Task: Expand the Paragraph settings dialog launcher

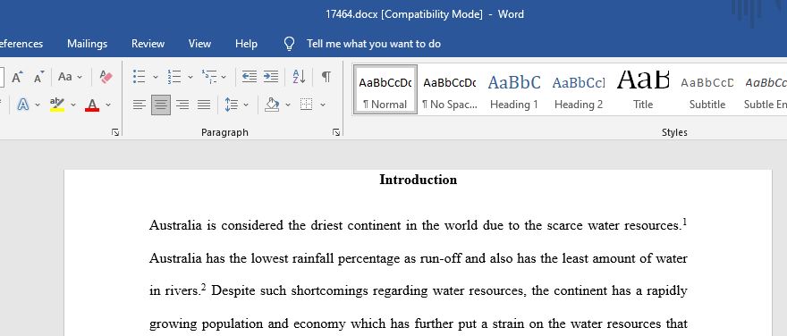Action: pyautogui.click(x=336, y=132)
